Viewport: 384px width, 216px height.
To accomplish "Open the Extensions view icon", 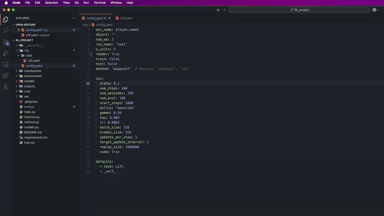I will (x=6, y=75).
